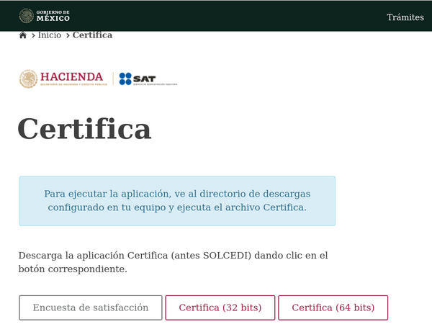This screenshot has height=332, width=432.
Task: Click the SAT logo
Action: coord(148,78)
